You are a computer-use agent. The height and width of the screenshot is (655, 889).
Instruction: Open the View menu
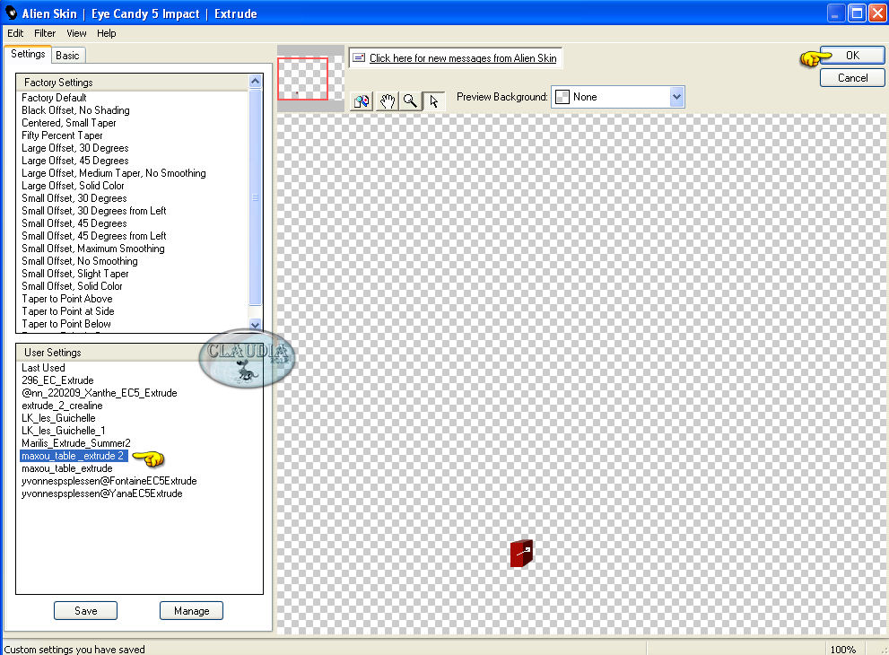click(76, 33)
